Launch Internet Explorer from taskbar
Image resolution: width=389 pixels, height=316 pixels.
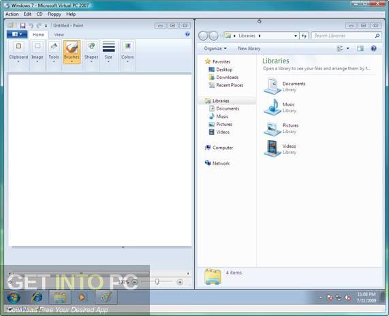tap(37, 297)
